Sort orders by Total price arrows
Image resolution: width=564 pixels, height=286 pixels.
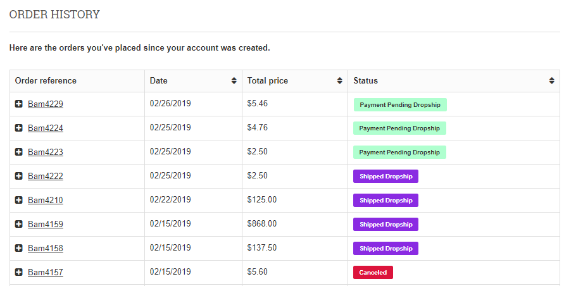(x=339, y=81)
